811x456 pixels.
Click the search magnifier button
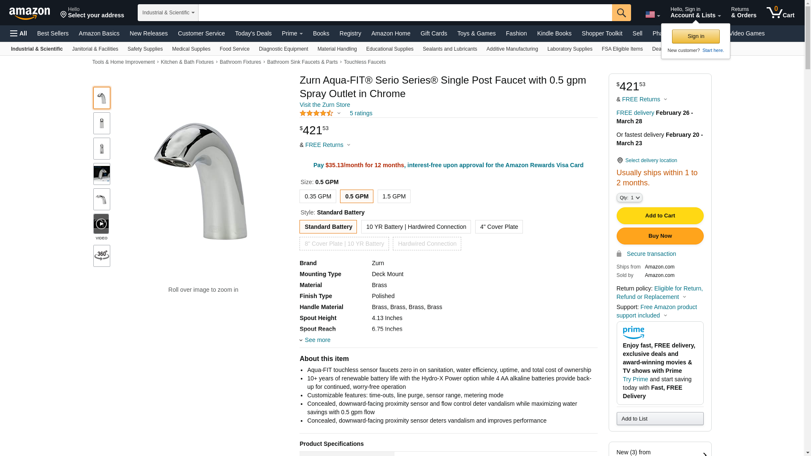click(621, 13)
